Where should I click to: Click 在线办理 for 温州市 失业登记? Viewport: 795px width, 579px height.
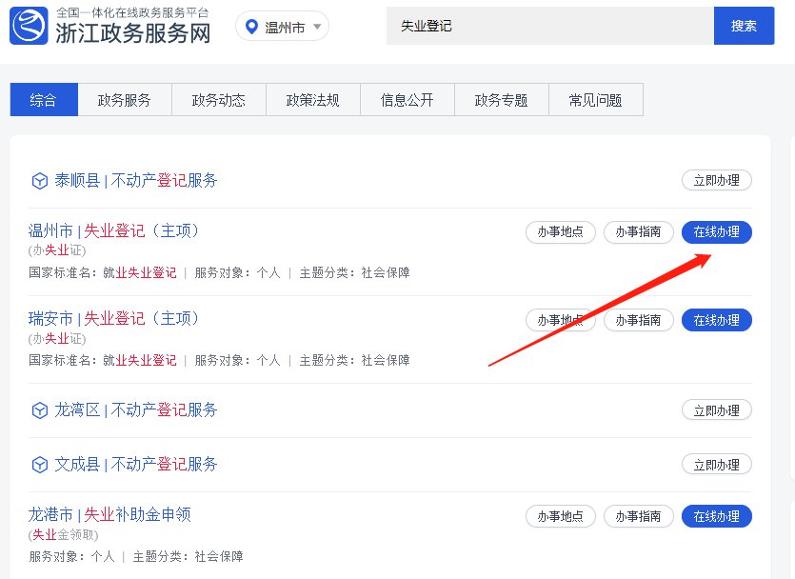tap(716, 232)
